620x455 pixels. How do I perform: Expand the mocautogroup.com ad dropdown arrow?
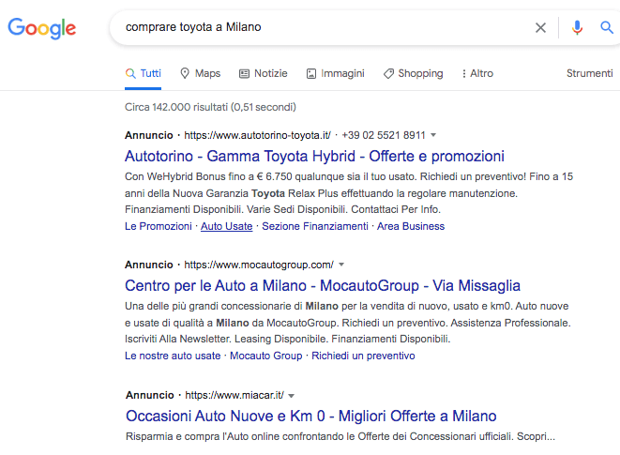(x=341, y=265)
